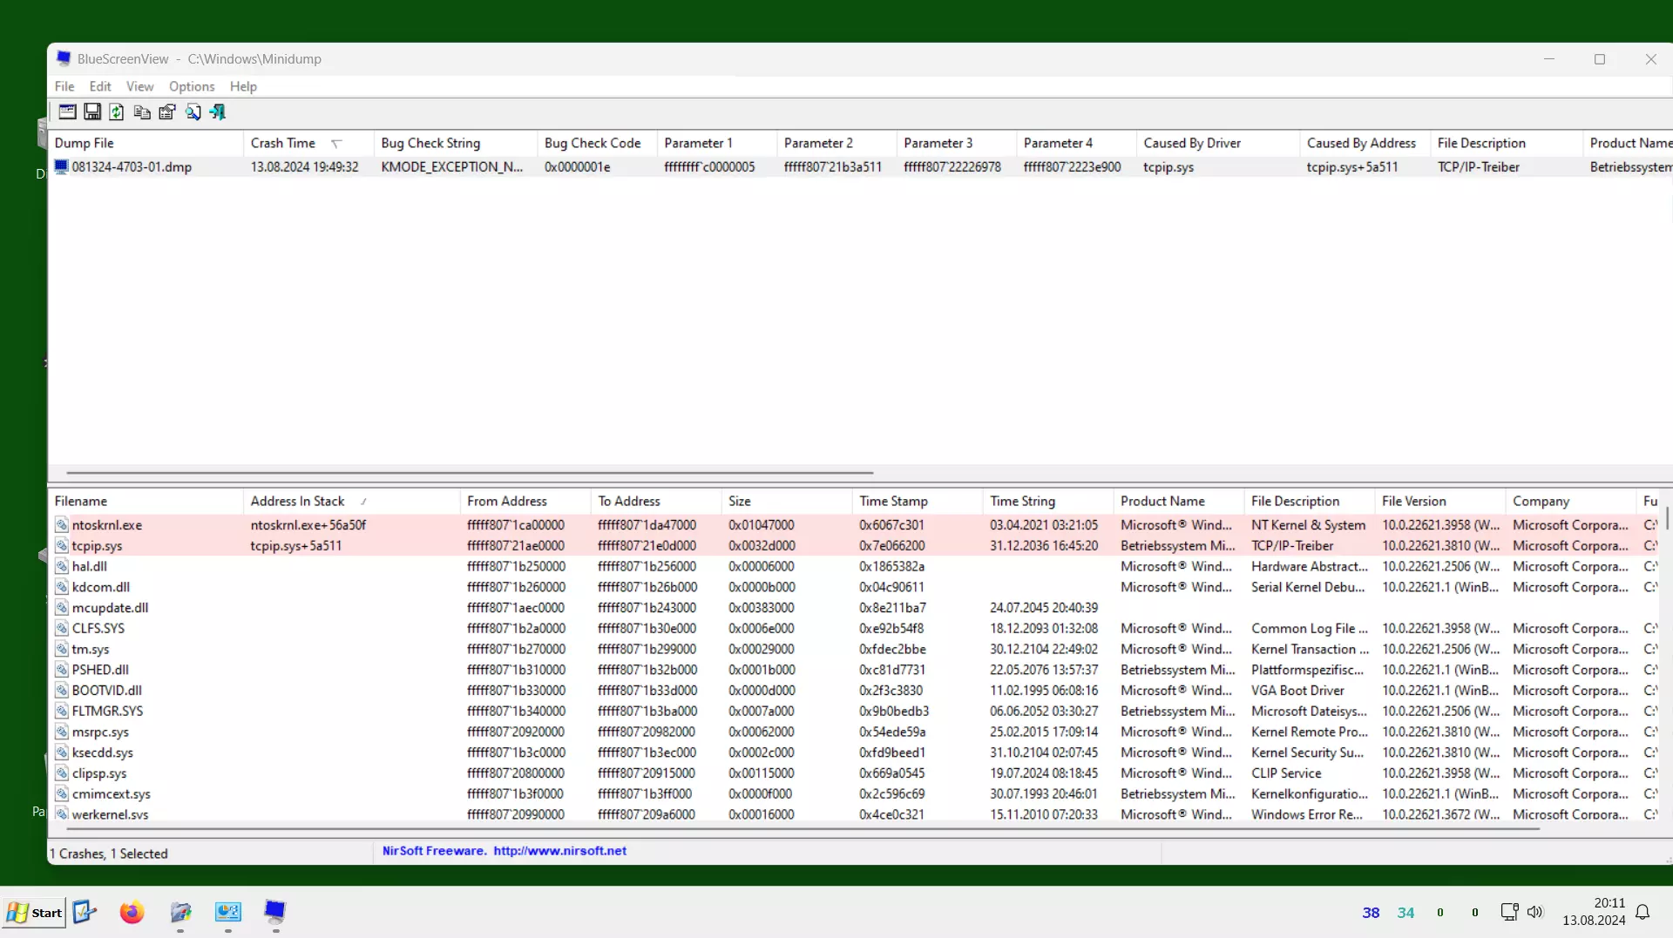Sort by Crash Time column header

308,143
